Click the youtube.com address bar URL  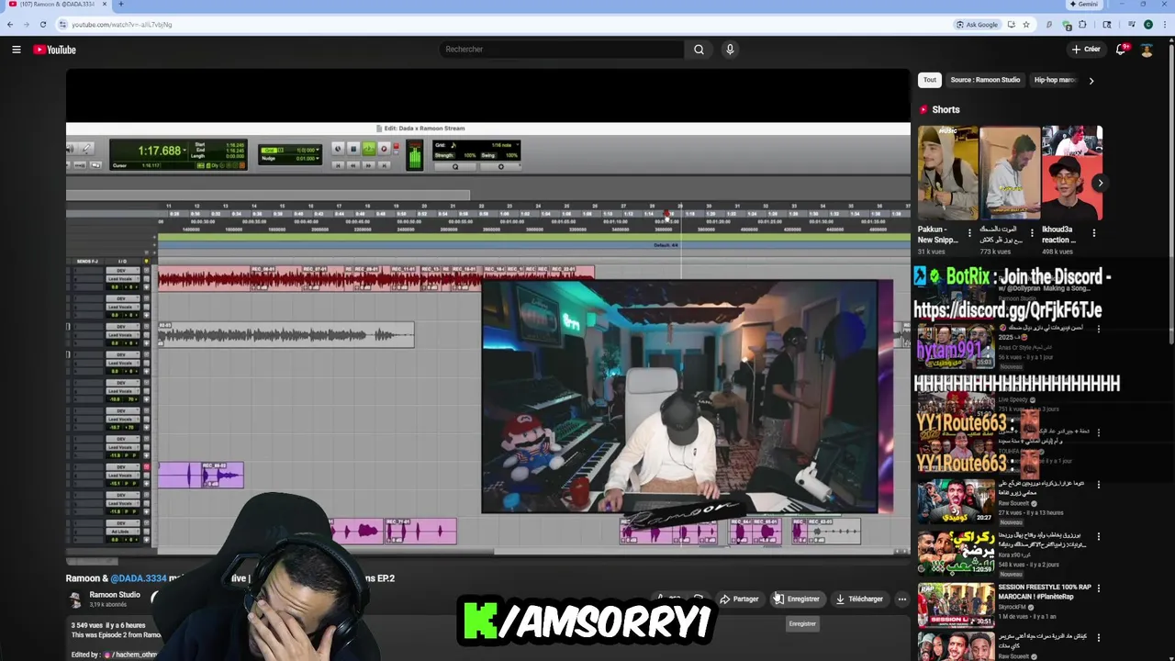click(x=122, y=25)
